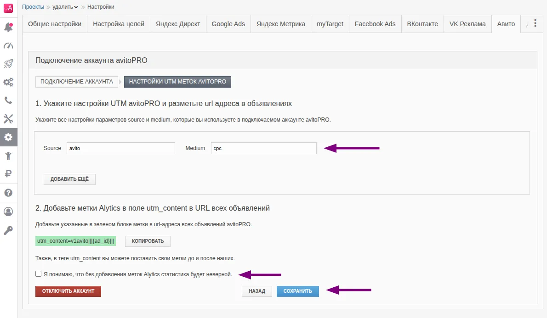Open the user profile icon
This screenshot has height=318, width=547.
[x=8, y=212]
